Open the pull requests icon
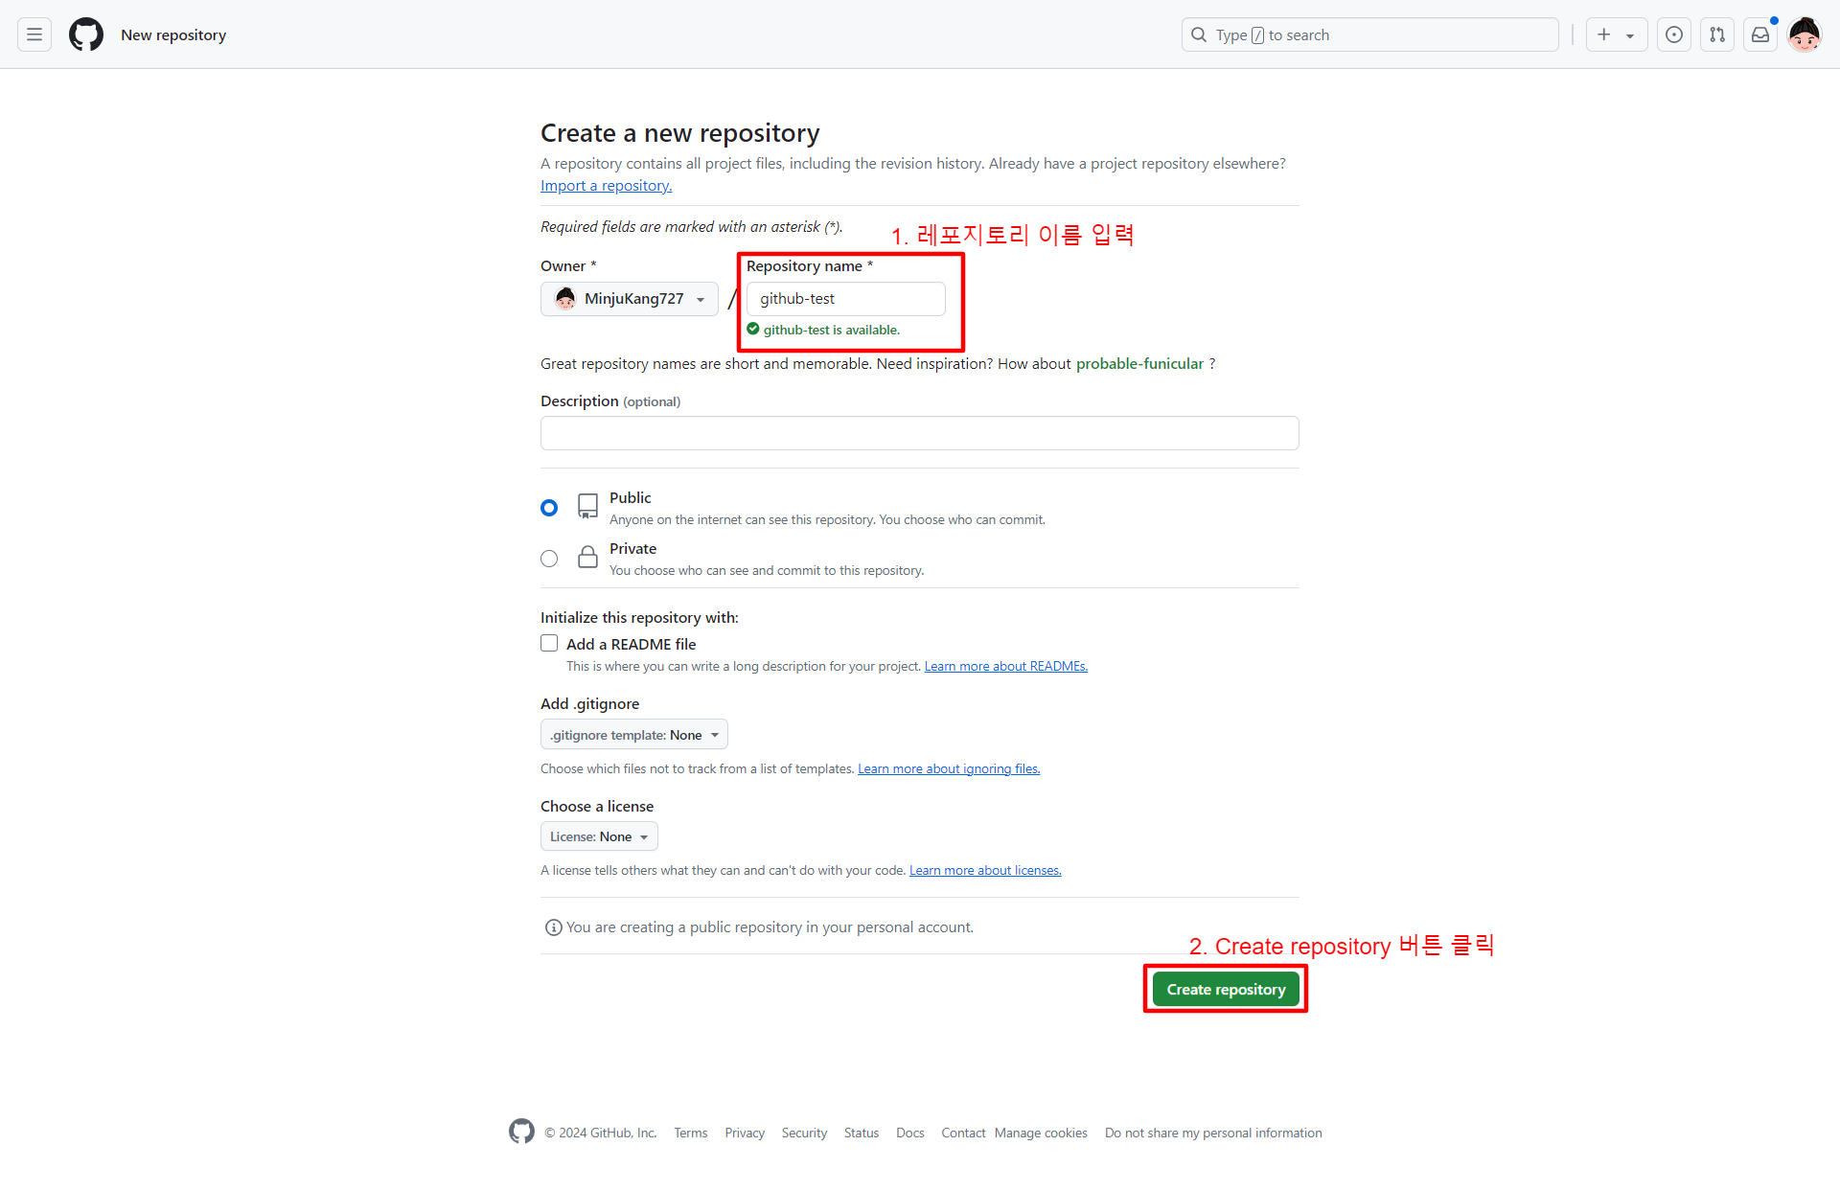The height and width of the screenshot is (1190, 1840). [x=1717, y=34]
